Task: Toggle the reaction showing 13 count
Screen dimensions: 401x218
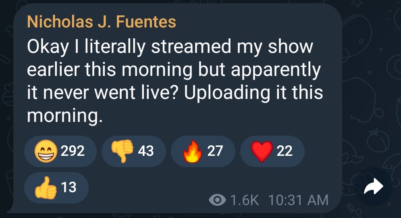Action: [x=56, y=187]
